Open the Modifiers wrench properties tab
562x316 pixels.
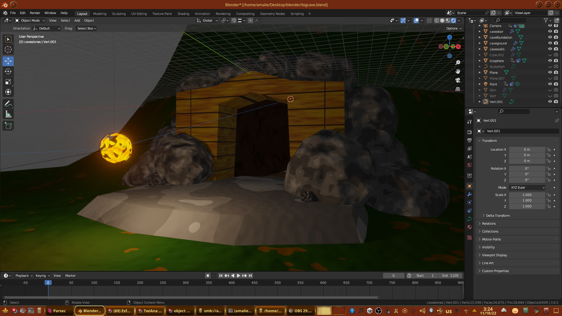pyautogui.click(x=470, y=194)
